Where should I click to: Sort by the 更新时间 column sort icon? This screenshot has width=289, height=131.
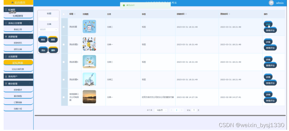point(229,14)
